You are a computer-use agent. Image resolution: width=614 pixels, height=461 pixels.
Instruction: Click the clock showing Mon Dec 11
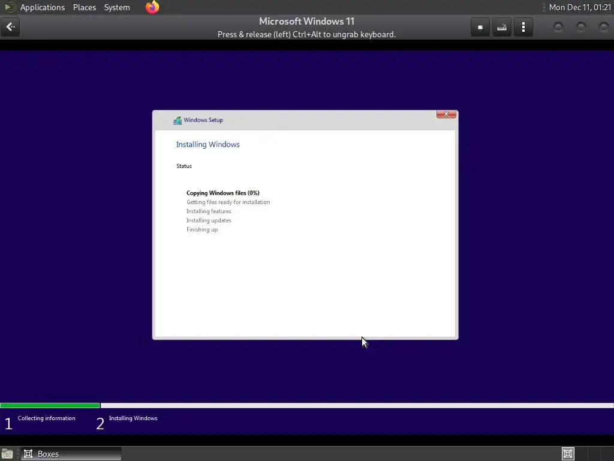(x=580, y=7)
